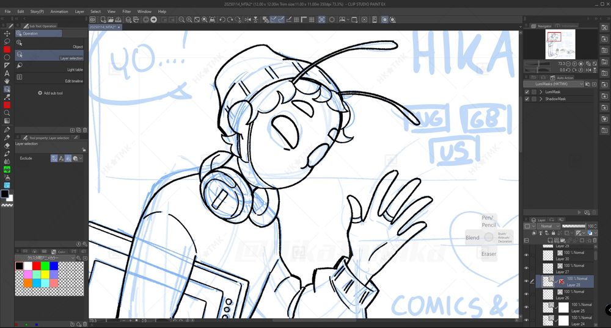Flip horizontal in Navigator panel
This screenshot has width=611, height=328.
click(x=588, y=70)
